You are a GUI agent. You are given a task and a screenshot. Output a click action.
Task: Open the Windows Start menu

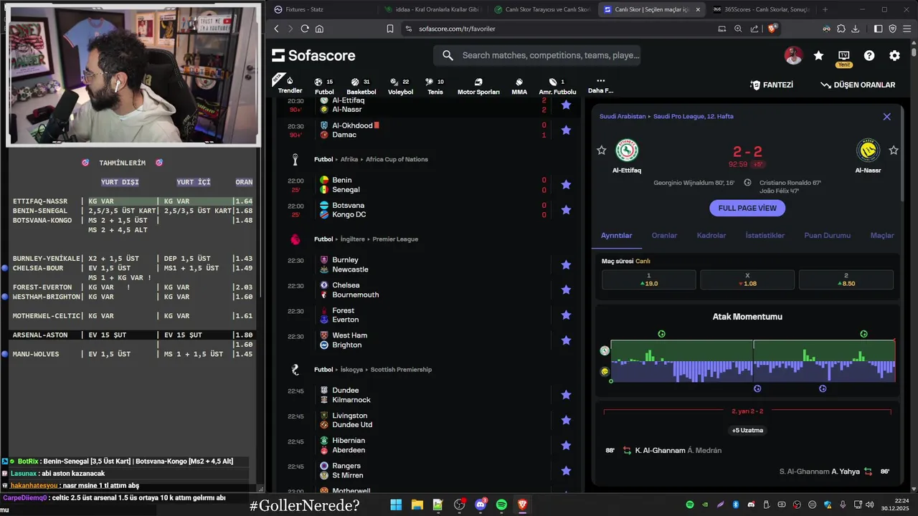(396, 505)
